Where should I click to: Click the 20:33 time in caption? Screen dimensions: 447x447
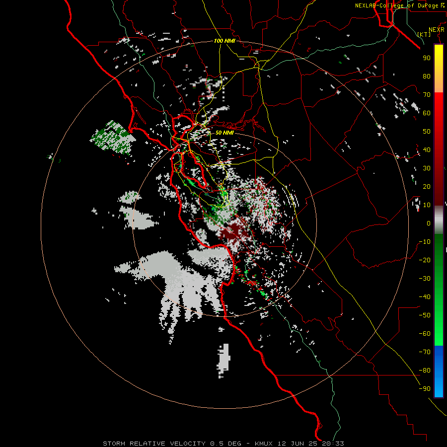point(333,444)
